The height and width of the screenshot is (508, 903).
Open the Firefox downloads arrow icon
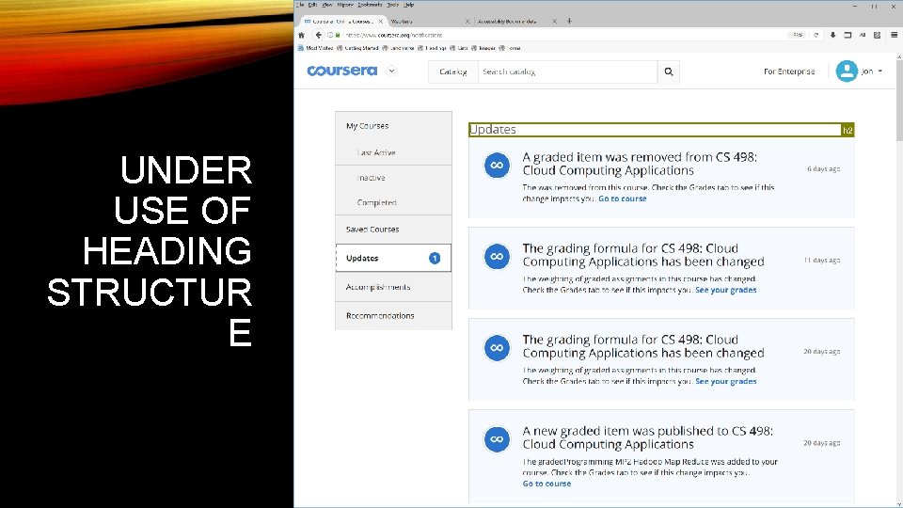tap(832, 35)
